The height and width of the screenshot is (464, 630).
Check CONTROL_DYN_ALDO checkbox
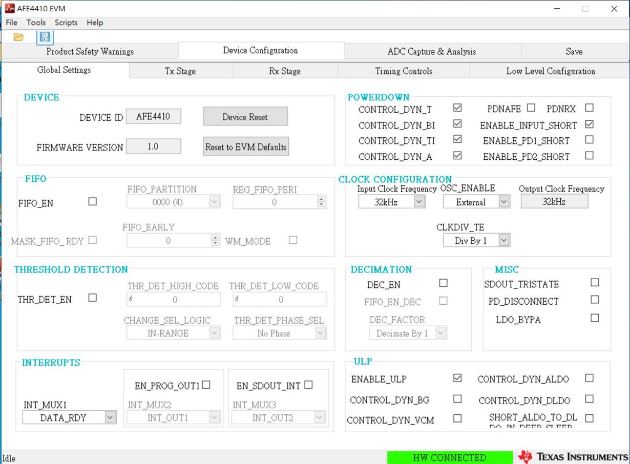[590, 378]
